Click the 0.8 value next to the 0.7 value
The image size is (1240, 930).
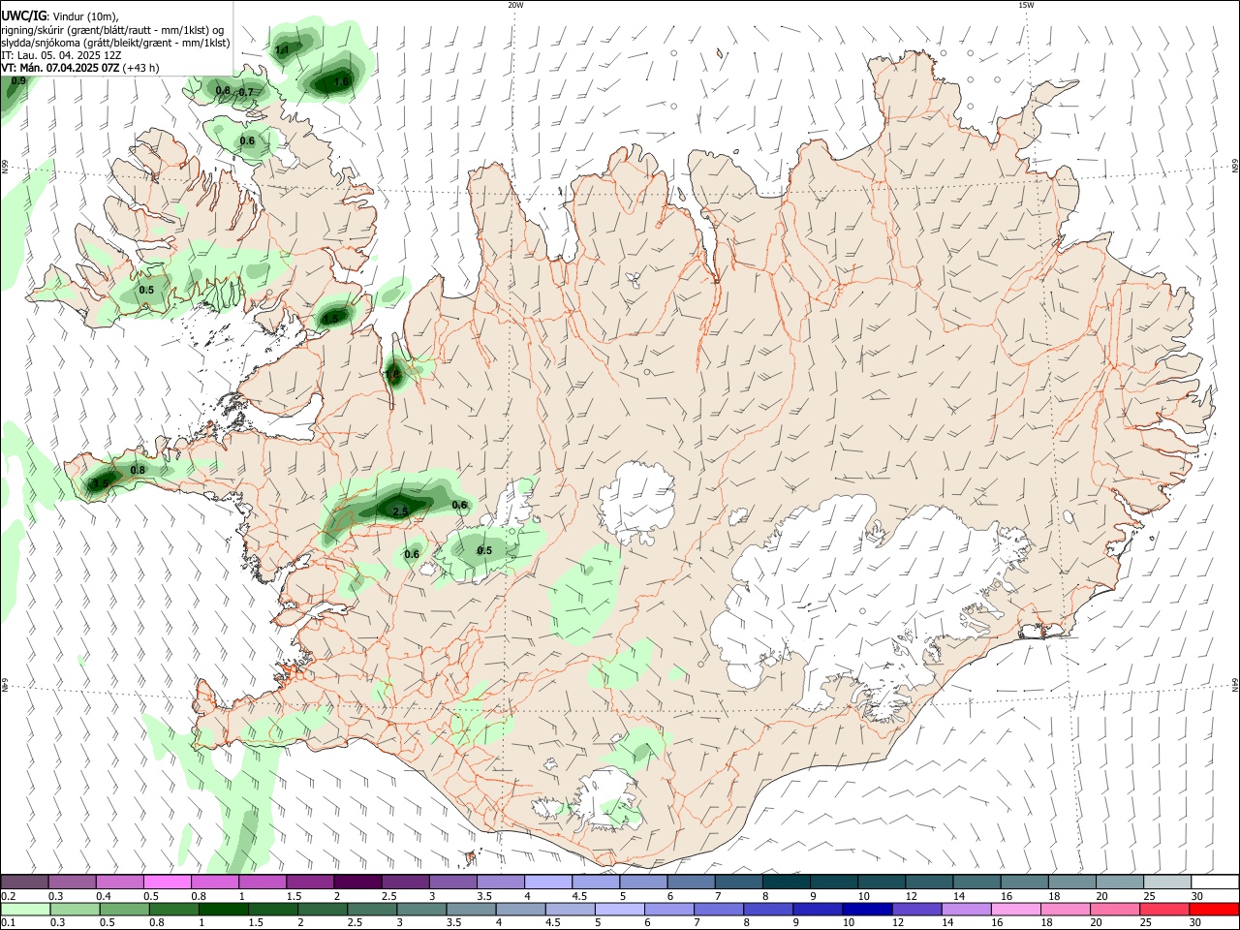[x=223, y=90]
